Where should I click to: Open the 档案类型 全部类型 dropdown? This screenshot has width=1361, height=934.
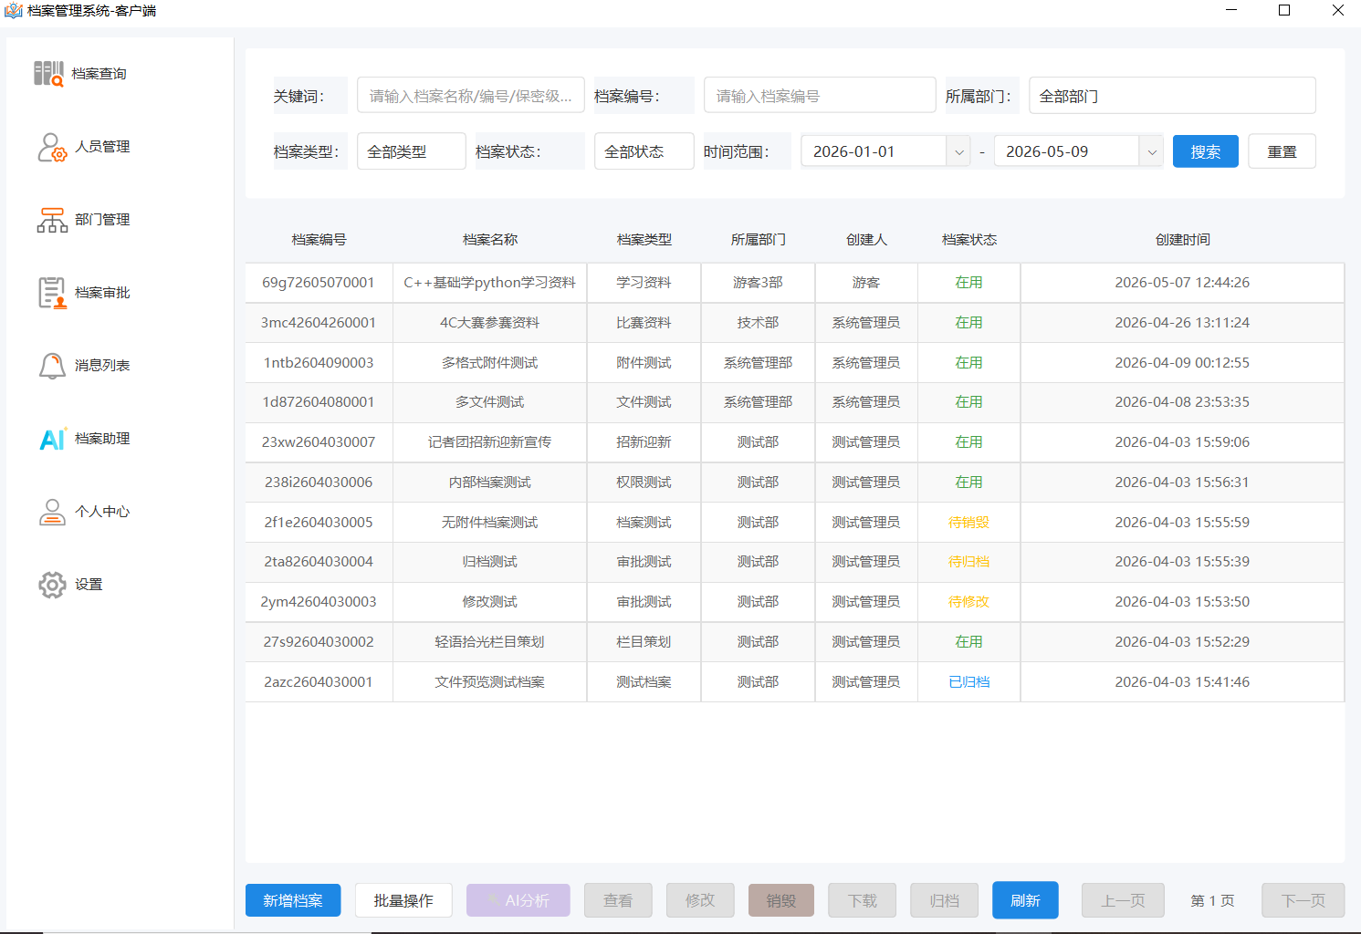[412, 151]
